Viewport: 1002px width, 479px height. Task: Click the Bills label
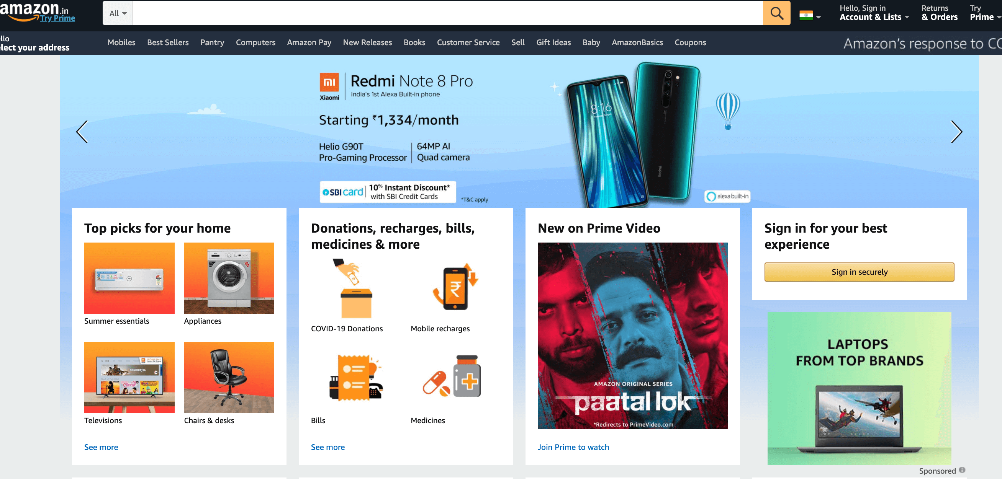(318, 420)
